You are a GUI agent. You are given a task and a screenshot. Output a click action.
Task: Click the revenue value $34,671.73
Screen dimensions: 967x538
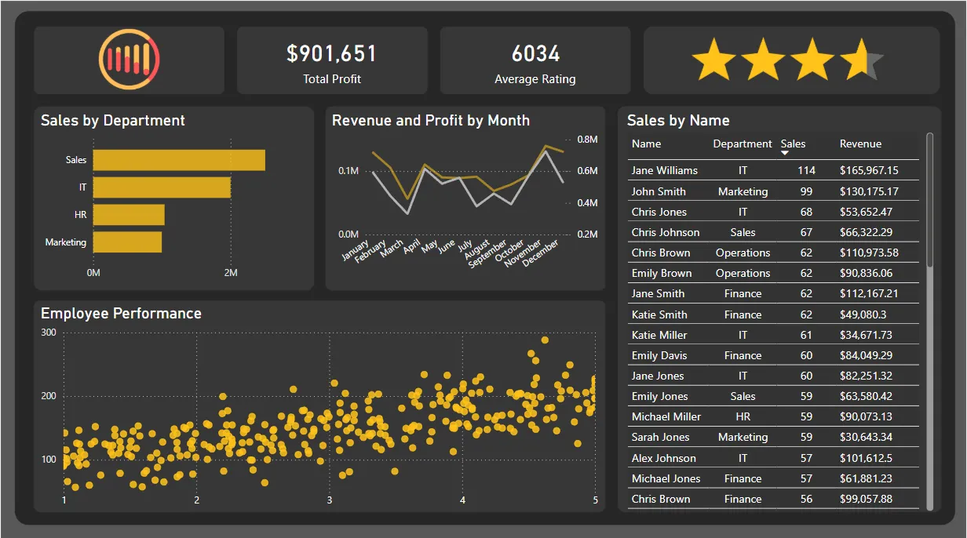(866, 335)
